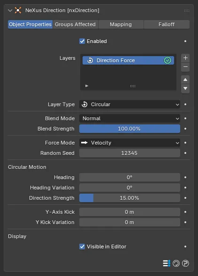The height and width of the screenshot is (276, 198).
Task: Add a new layer with the plus icon
Action: pyautogui.click(x=185, y=58)
